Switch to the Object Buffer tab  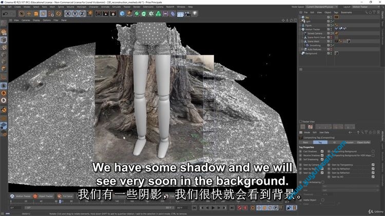tap(363, 142)
